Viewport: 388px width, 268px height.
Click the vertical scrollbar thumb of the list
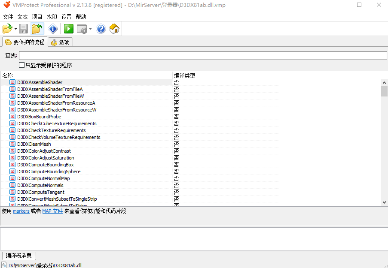(x=384, y=91)
